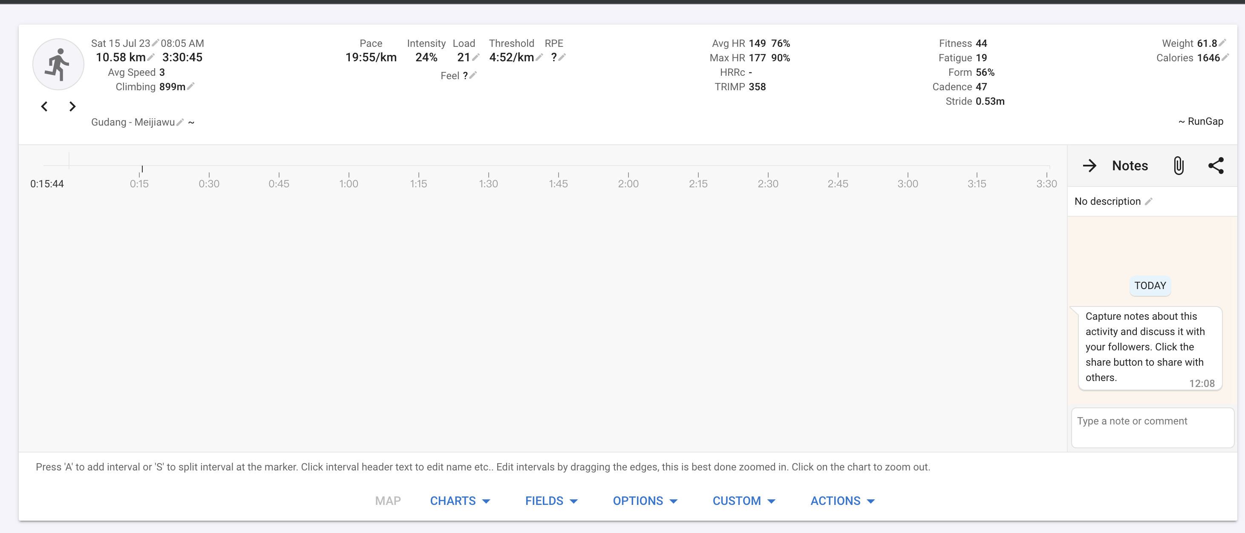Share the activity via share icon
This screenshot has height=533, width=1245.
(1216, 166)
